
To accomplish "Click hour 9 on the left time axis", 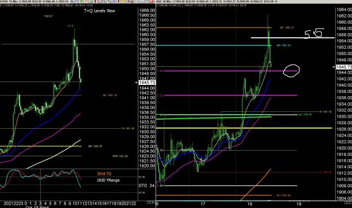I will click(70, 204).
